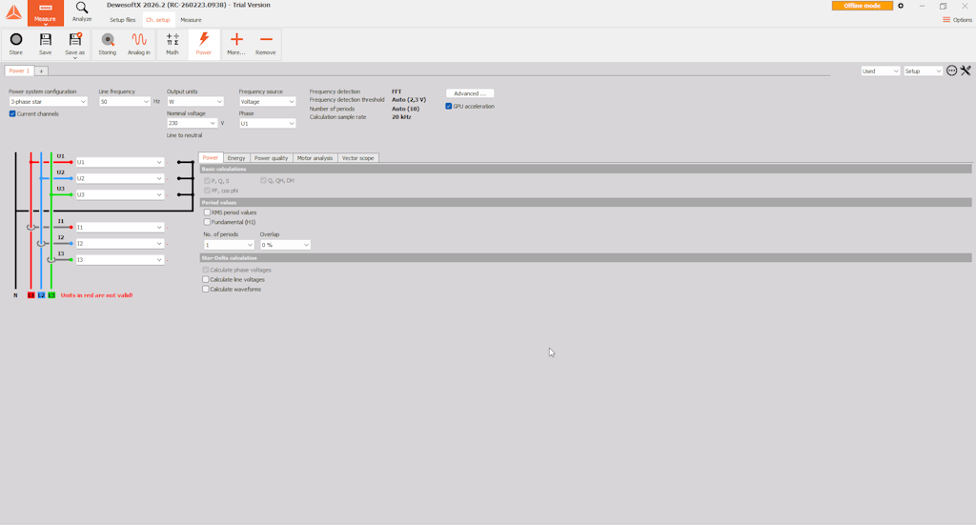Open settings gear beside Offline mode

(901, 6)
